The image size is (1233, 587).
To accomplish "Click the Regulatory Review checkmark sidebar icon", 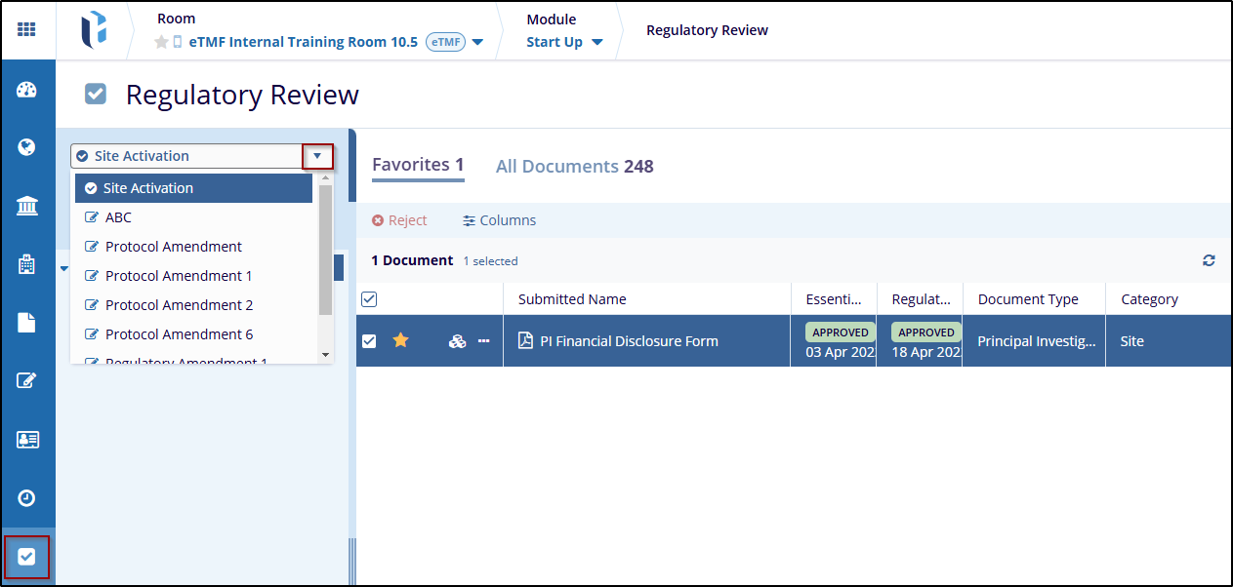I will pos(26,557).
